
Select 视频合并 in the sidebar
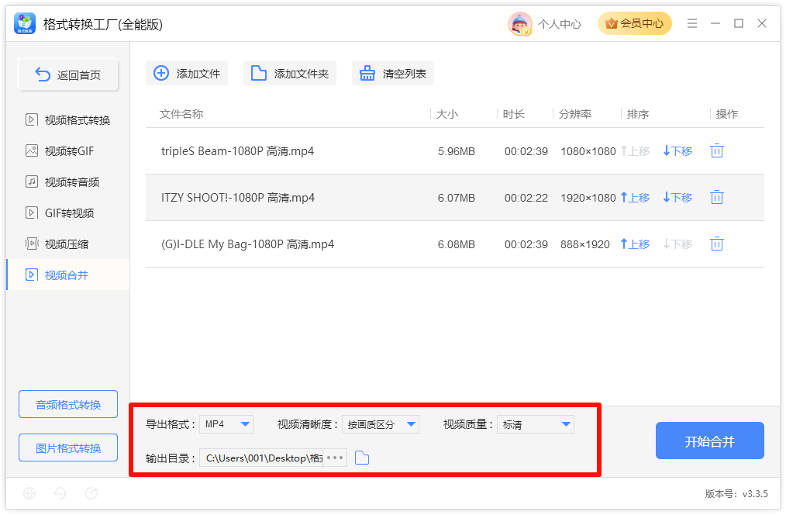[x=67, y=275]
